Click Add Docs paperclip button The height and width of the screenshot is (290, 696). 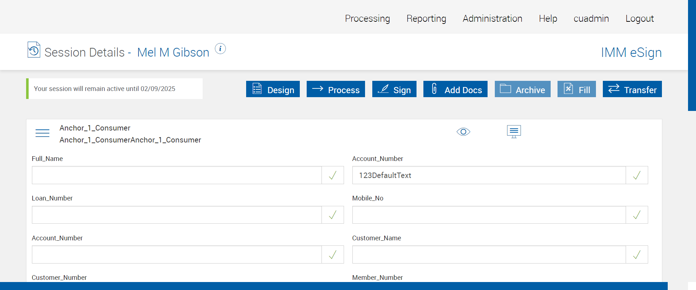[x=455, y=89]
